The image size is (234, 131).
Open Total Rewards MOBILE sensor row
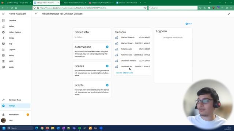click(x=132, y=55)
